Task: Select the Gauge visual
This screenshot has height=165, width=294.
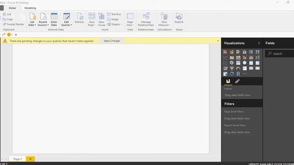Action: tap(238, 68)
